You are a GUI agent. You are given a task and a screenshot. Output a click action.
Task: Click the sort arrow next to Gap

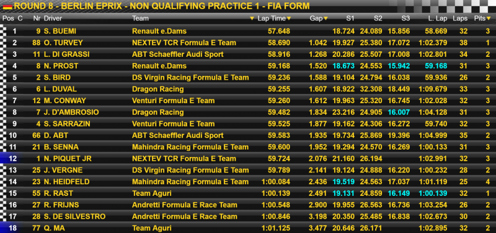(326, 19)
